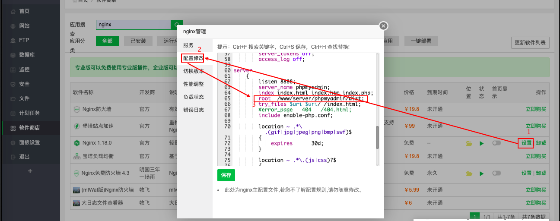
Task: Click the 永久 expiry for Nginx免费防火墙 4.3
Action: 433,173
